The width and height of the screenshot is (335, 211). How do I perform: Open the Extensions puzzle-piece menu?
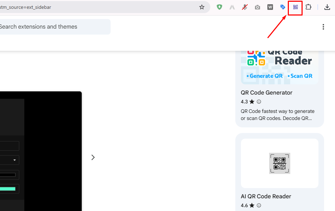(308, 7)
